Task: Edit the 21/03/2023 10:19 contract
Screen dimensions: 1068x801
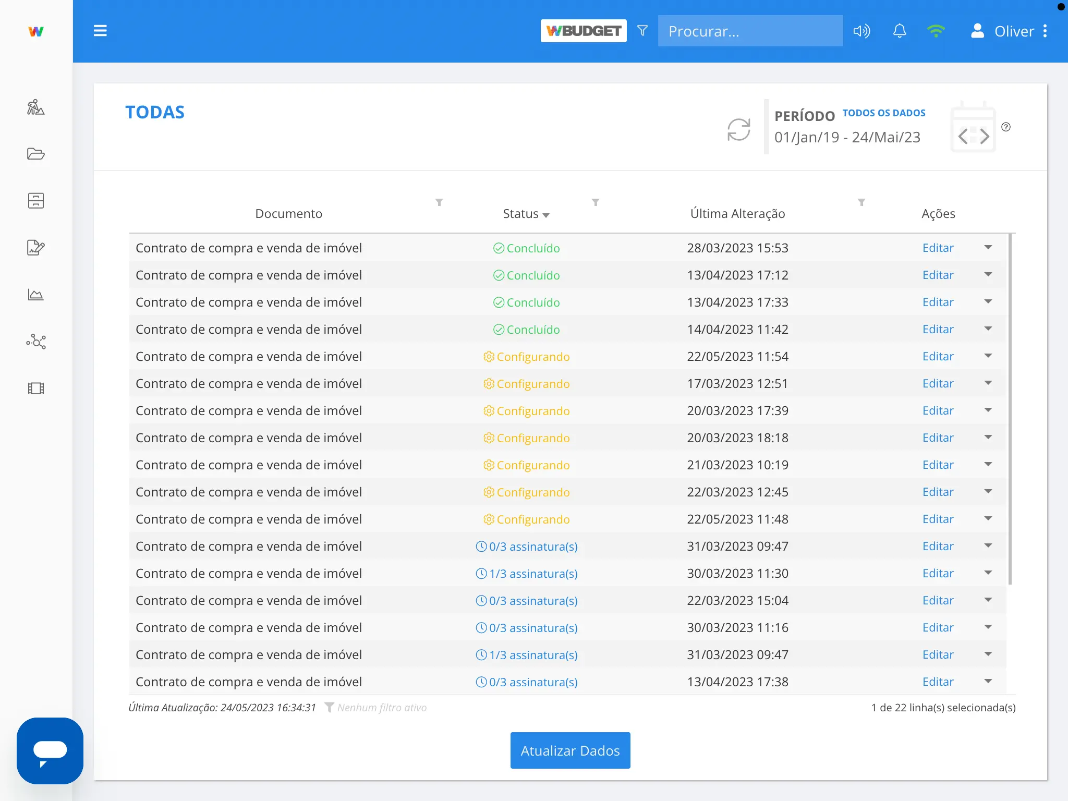Action: click(x=938, y=465)
